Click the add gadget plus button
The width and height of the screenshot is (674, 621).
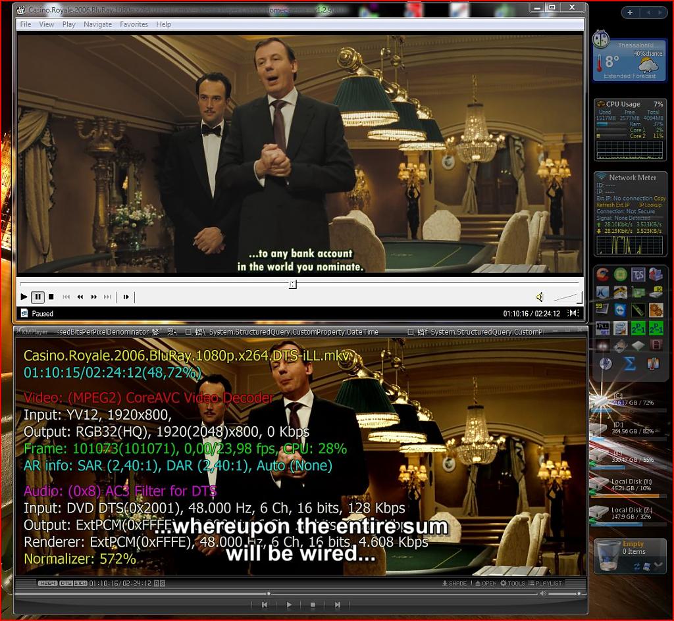[x=630, y=12]
